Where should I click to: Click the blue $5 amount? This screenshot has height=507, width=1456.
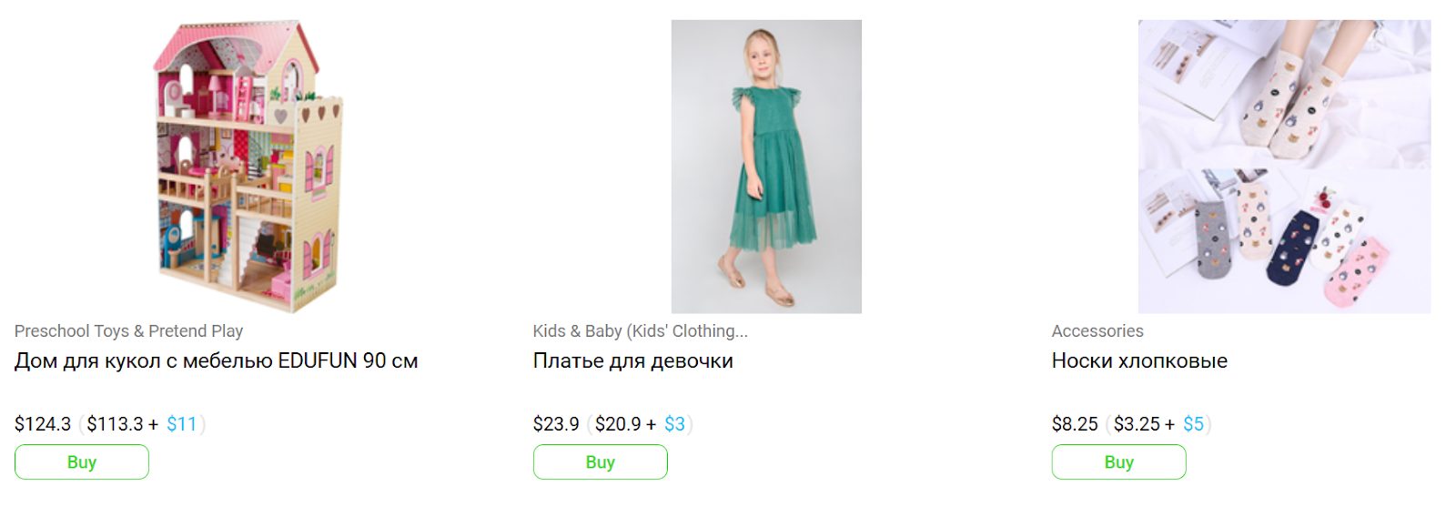pyautogui.click(x=1193, y=424)
